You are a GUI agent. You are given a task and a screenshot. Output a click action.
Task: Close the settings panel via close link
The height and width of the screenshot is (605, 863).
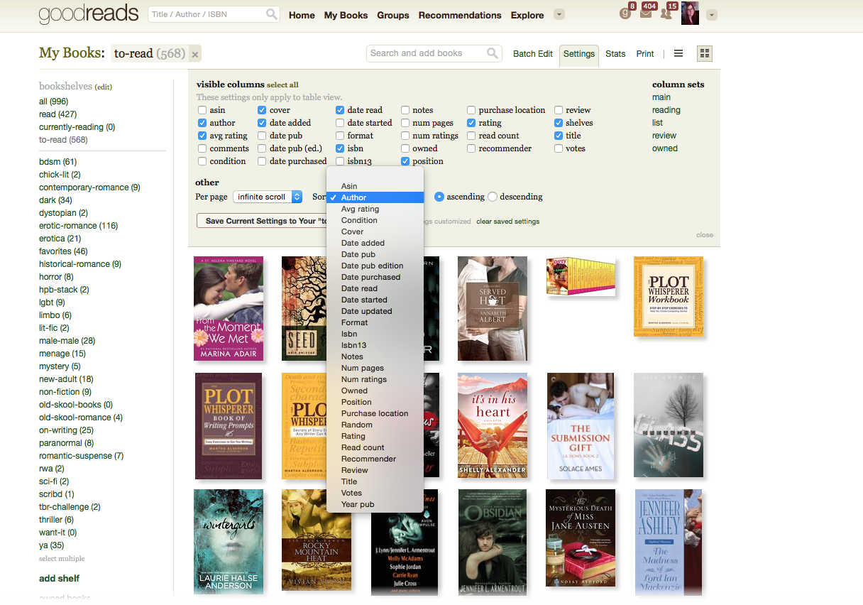[705, 235]
